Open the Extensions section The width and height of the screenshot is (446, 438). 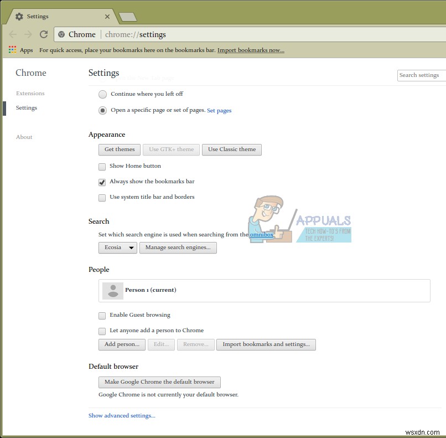pyautogui.click(x=30, y=93)
